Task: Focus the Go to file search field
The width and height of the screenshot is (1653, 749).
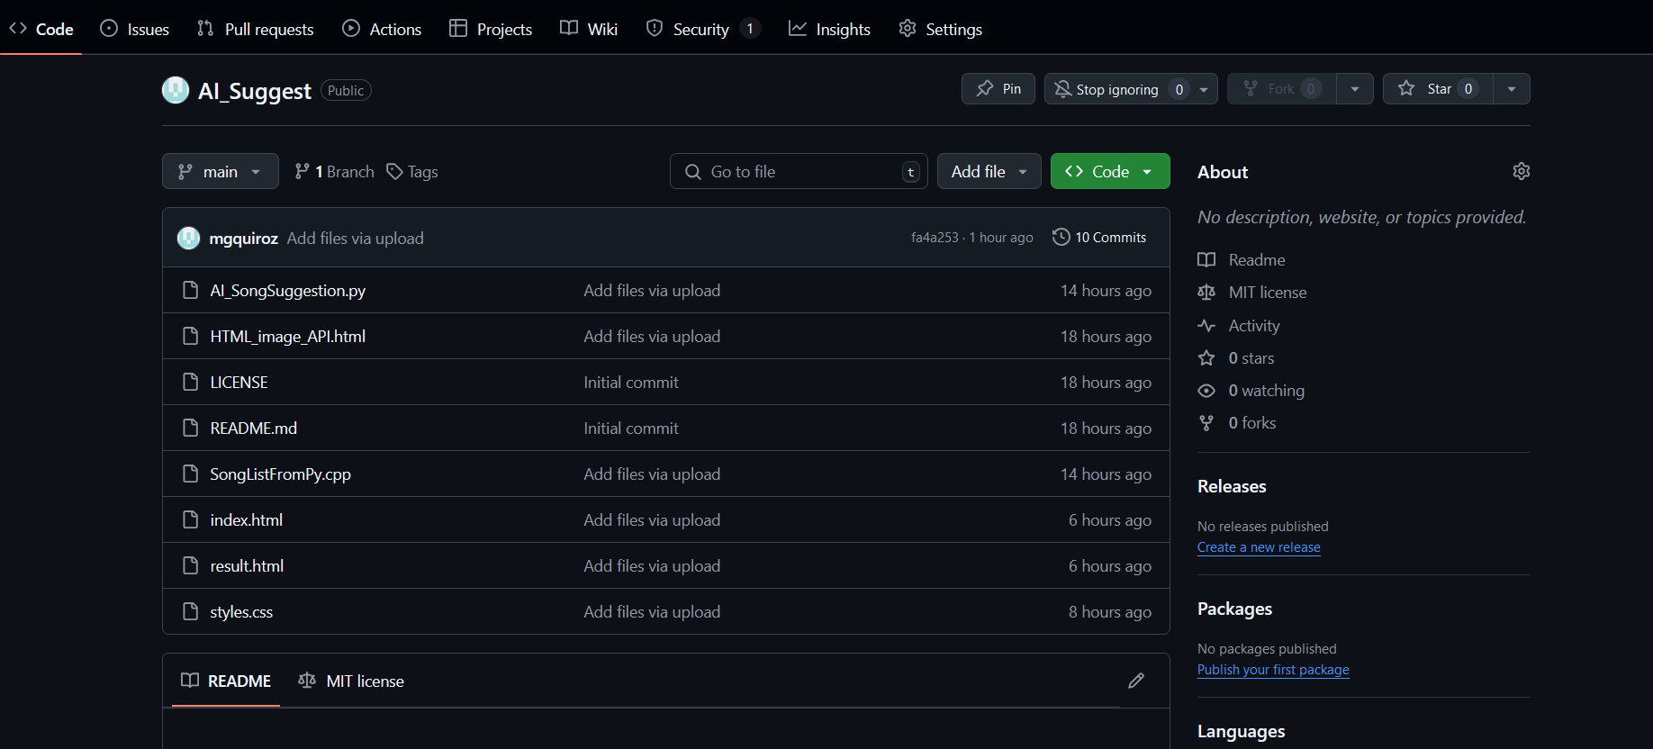Action: 799,171
